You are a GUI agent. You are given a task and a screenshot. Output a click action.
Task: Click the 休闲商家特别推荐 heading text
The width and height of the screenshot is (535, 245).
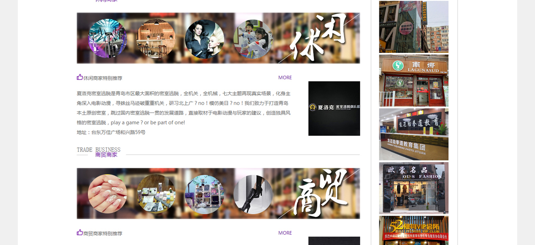103,78
